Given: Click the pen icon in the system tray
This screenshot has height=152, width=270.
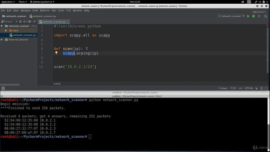Looking at the screenshot, I should click(x=256, y=2).
